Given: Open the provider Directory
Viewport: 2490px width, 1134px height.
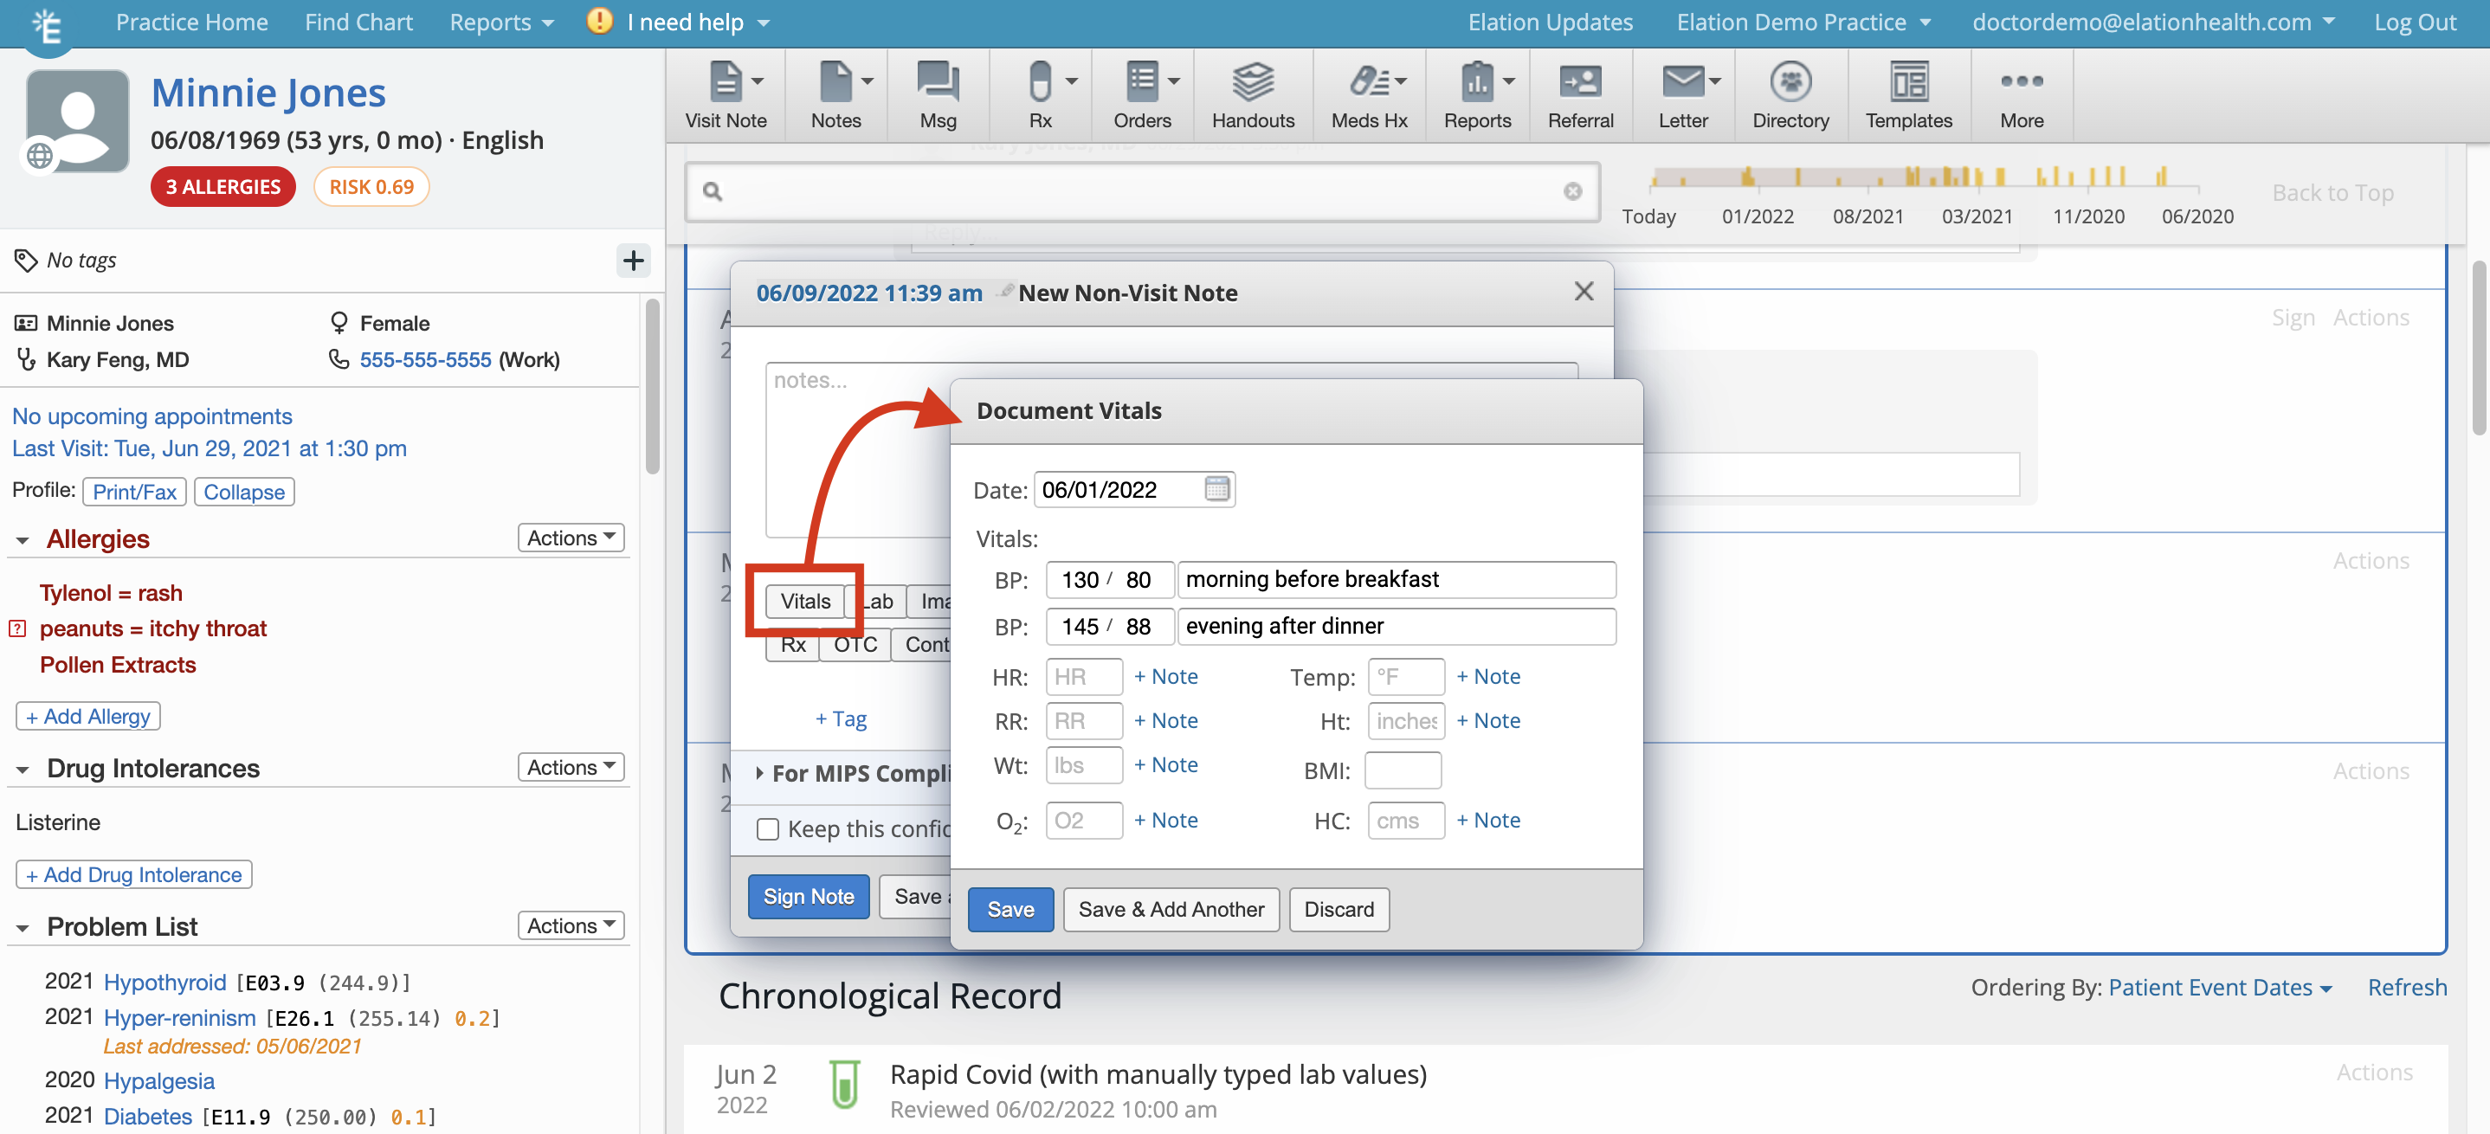Looking at the screenshot, I should pos(1790,93).
